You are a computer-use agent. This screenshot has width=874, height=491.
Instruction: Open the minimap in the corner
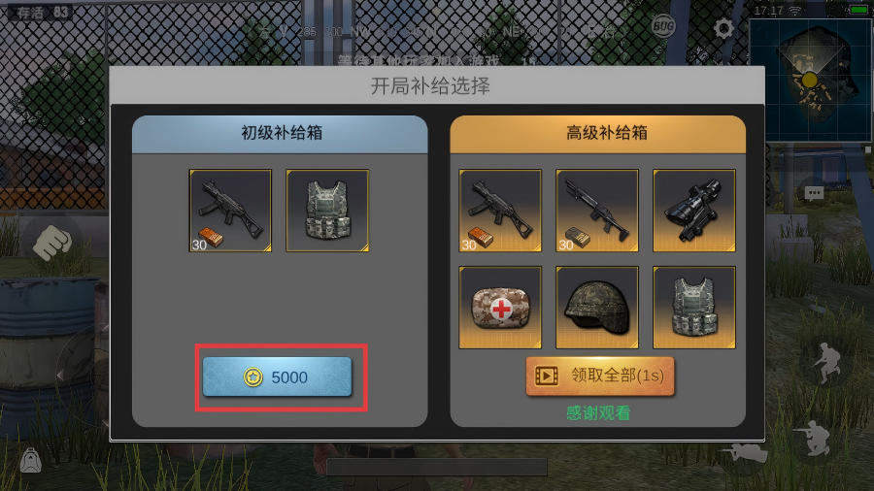[809, 79]
